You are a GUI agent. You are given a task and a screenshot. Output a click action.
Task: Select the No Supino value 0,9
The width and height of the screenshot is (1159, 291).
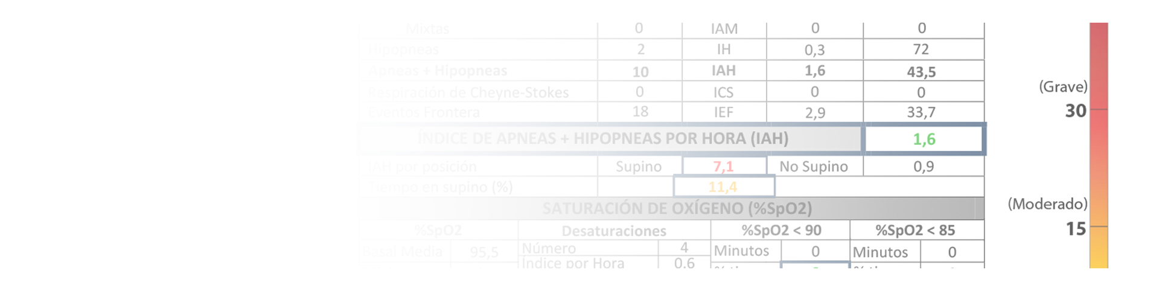(x=924, y=167)
